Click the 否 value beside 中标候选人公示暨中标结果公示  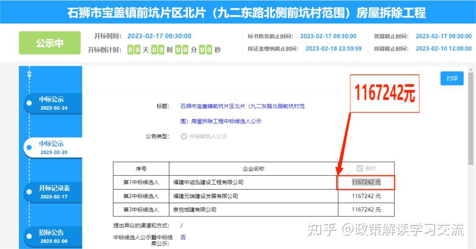[x=183, y=237]
